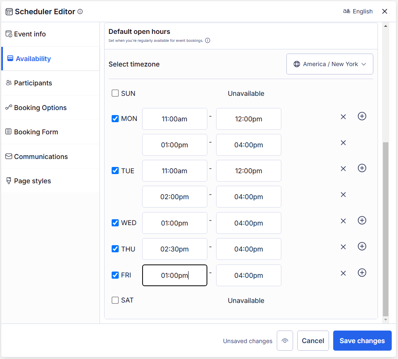Image resolution: width=398 pixels, height=359 pixels.
Task: Enable the Sunday availability checkbox
Action: point(115,93)
